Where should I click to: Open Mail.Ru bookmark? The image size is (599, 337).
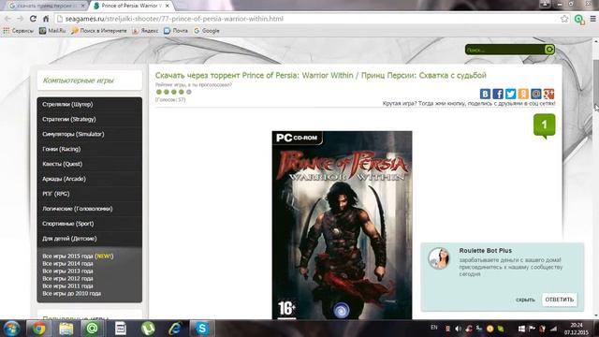pyautogui.click(x=52, y=31)
